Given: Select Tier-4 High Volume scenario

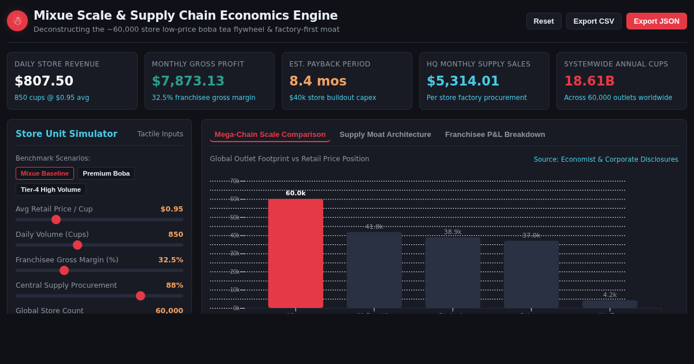Looking at the screenshot, I should pos(51,190).
